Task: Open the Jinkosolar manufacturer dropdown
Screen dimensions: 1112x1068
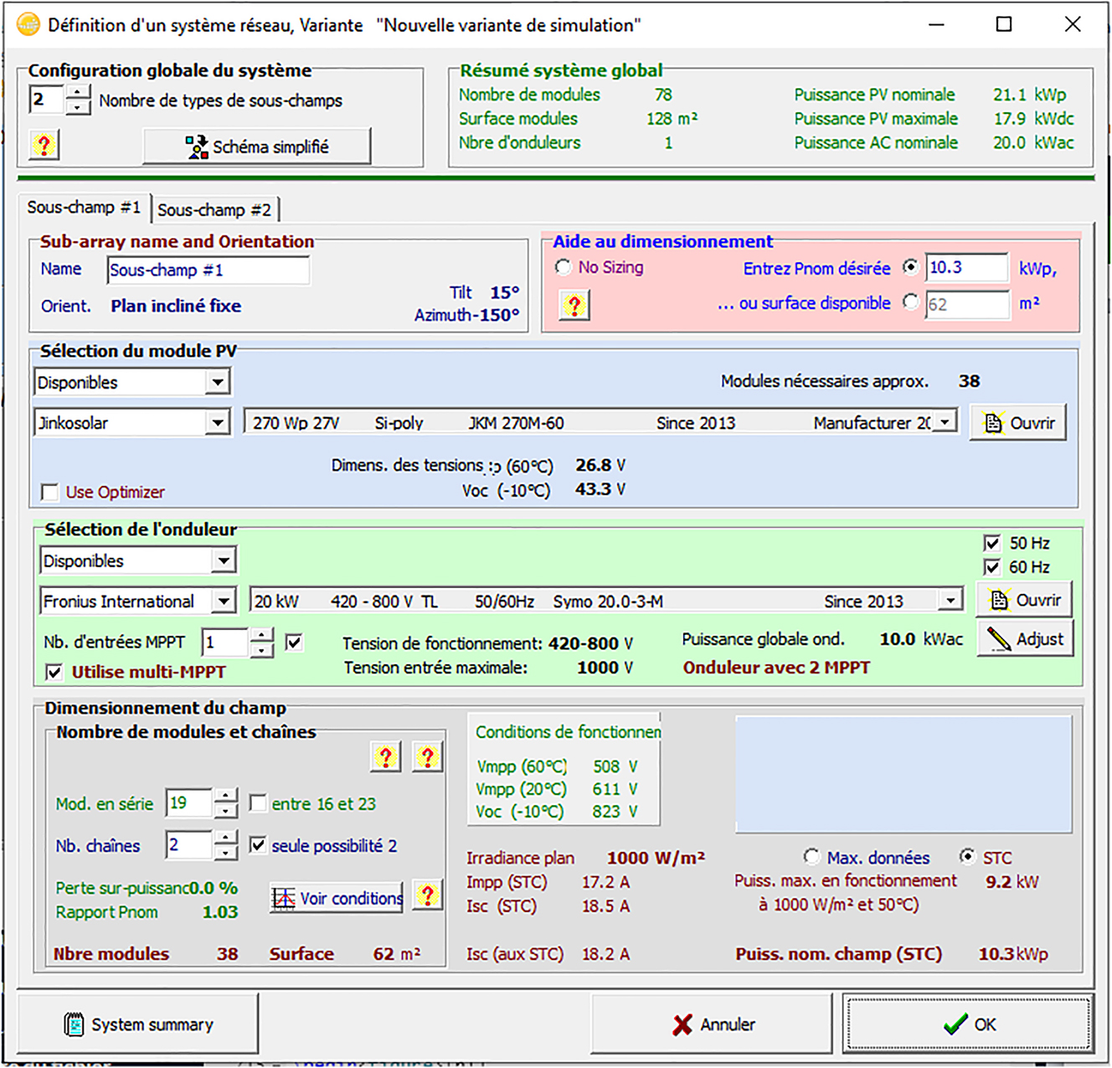Action: point(218,423)
